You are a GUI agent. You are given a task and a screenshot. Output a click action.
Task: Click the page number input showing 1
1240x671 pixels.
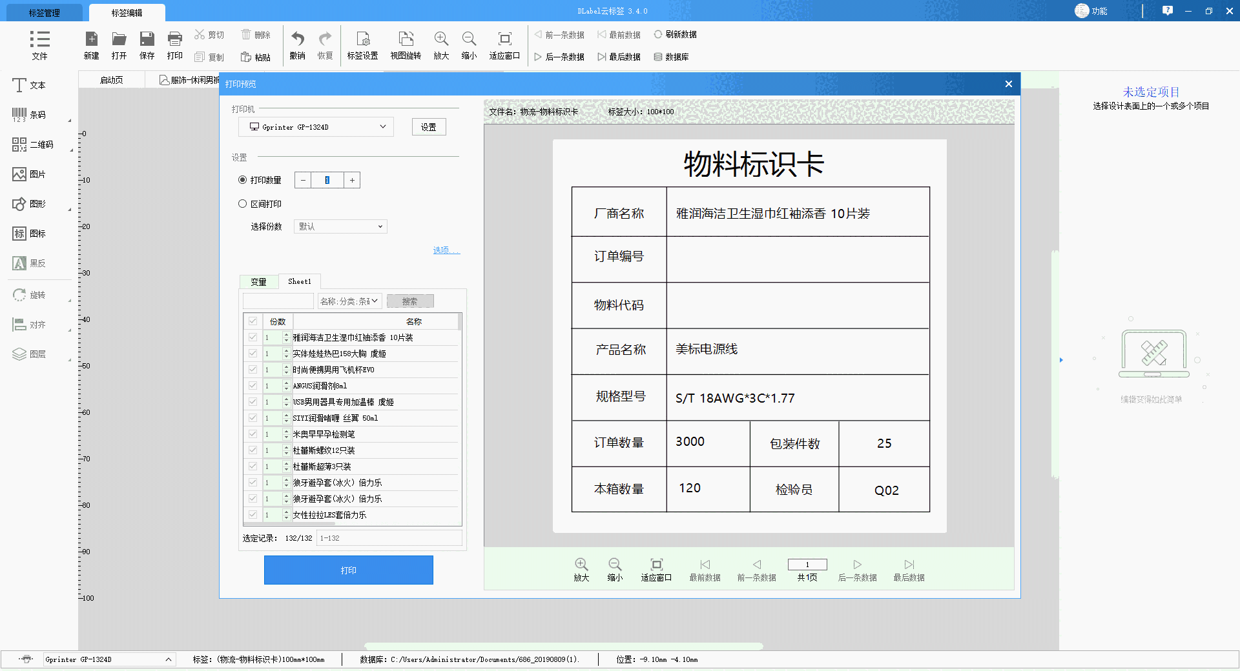click(807, 564)
